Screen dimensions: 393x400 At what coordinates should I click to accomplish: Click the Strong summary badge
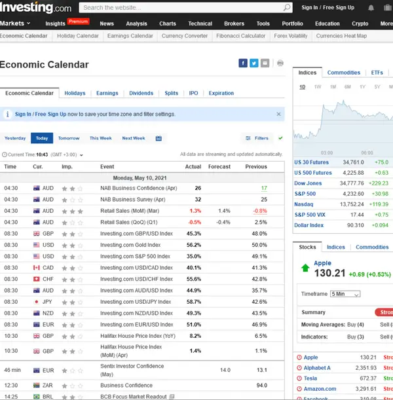tap(384, 312)
